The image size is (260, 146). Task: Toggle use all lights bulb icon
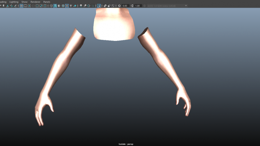(71, 6)
